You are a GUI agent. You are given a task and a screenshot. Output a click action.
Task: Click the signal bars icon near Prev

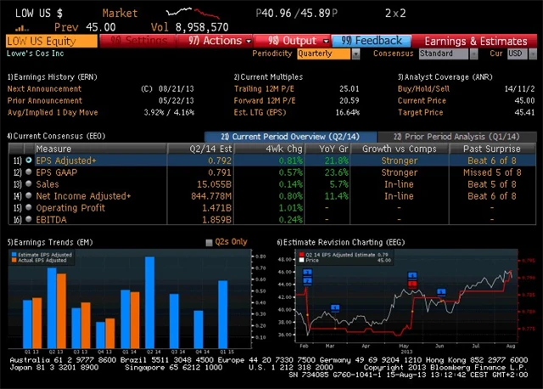(22, 28)
